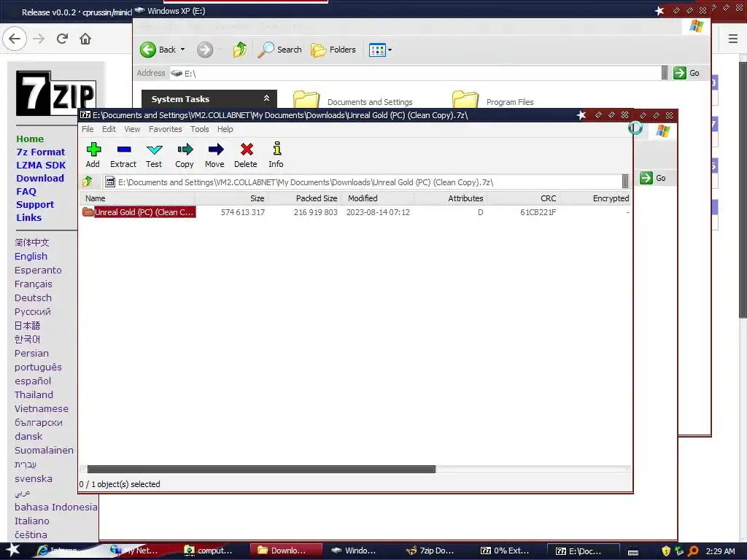Viewport: 747px width, 560px height.
Task: Open Explorer address bar dropdown
Action: (x=665, y=73)
